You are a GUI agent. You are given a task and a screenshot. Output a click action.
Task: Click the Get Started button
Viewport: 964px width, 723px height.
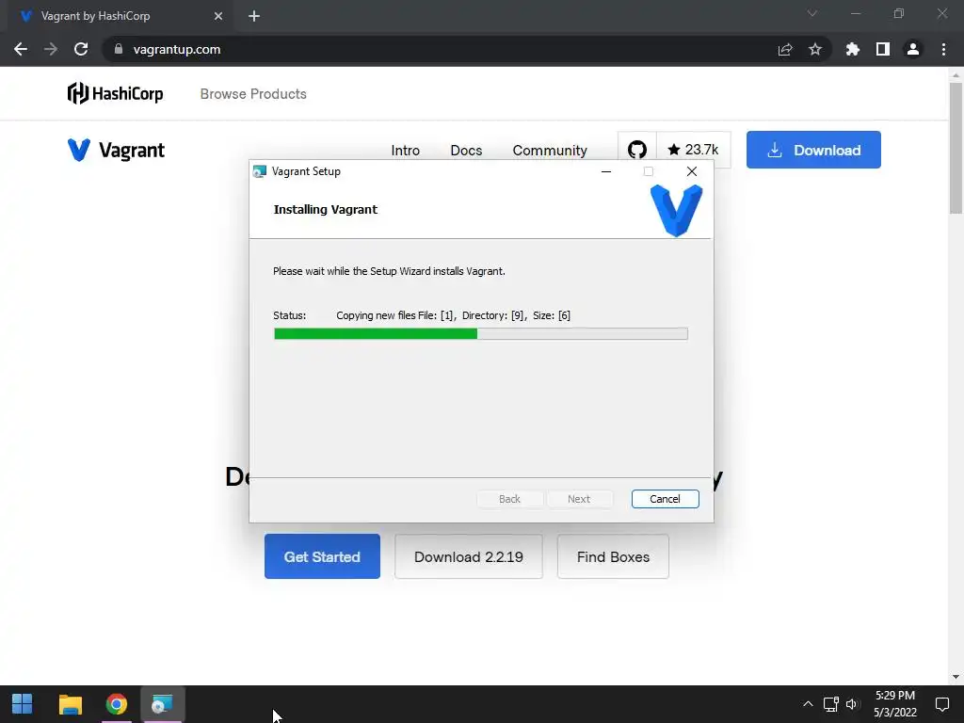pyautogui.click(x=322, y=556)
